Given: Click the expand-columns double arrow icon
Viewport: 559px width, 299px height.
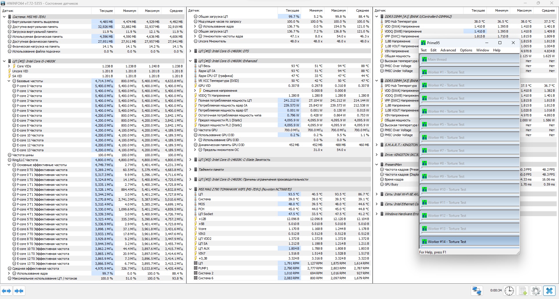Looking at the screenshot, I should click(6, 291).
